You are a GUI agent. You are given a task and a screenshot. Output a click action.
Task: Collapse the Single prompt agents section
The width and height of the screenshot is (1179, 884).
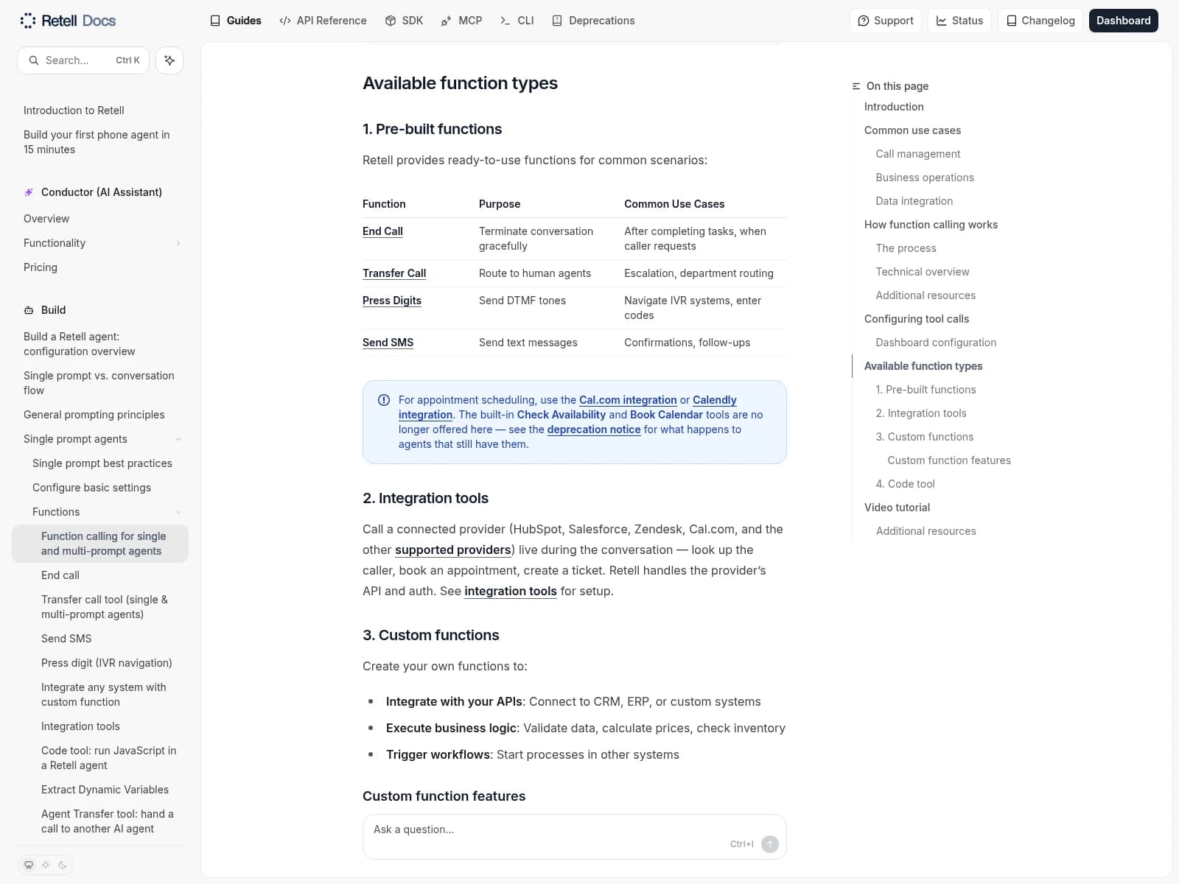pos(102,439)
